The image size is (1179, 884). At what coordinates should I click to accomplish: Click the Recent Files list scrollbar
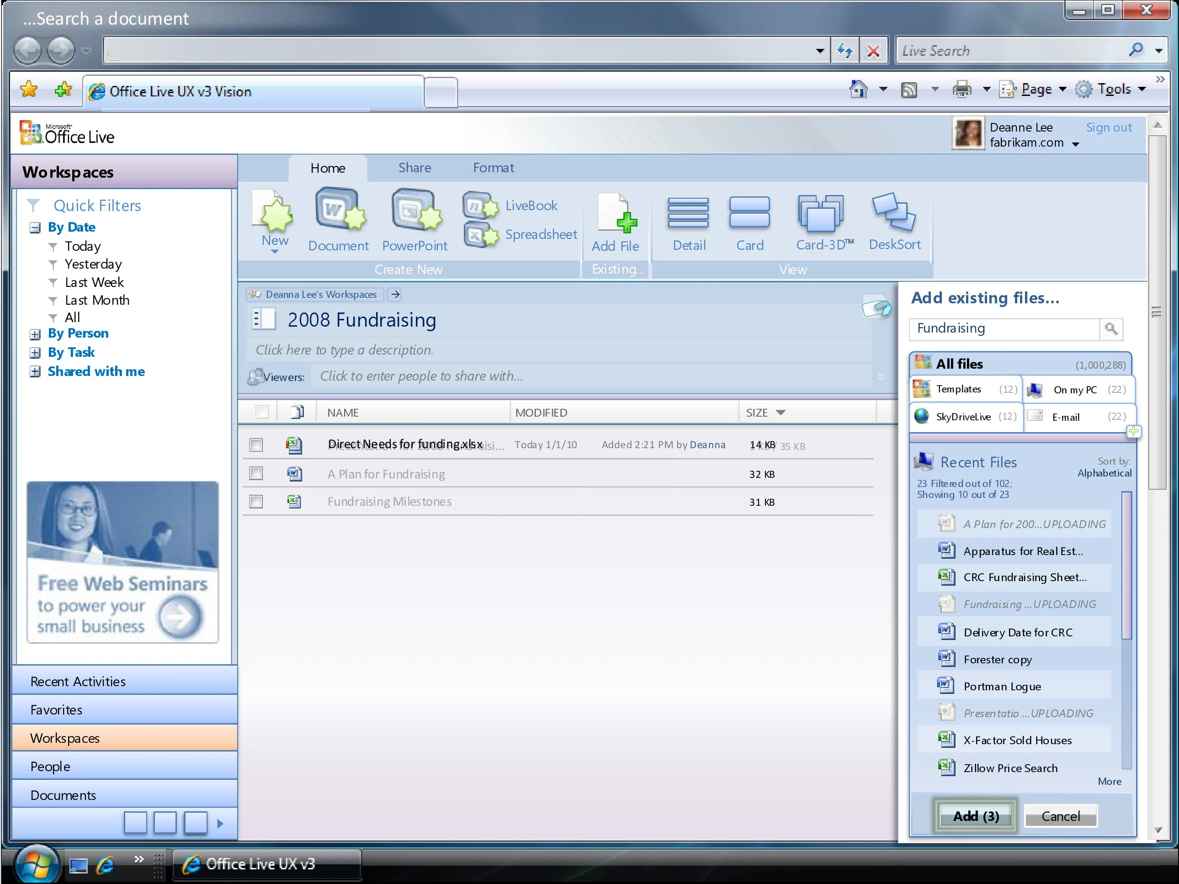point(1126,565)
